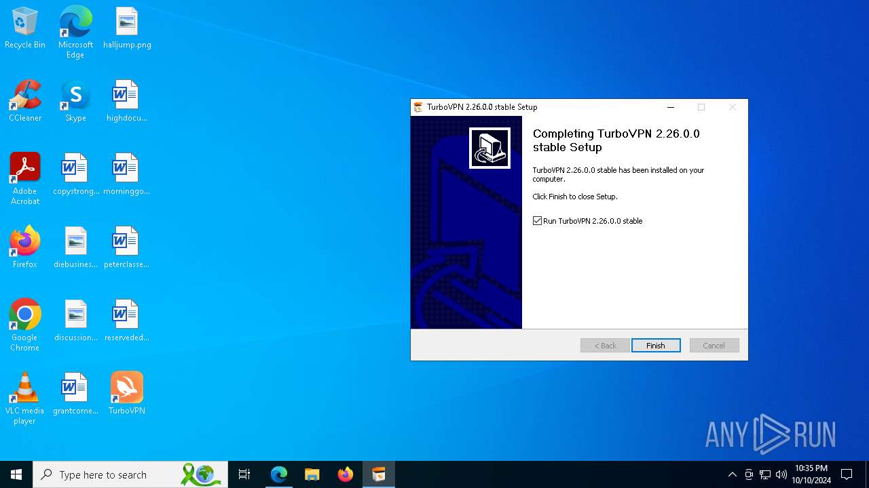The height and width of the screenshot is (488, 869).
Task: Select the discussion... image file icon
Action: [75, 321]
